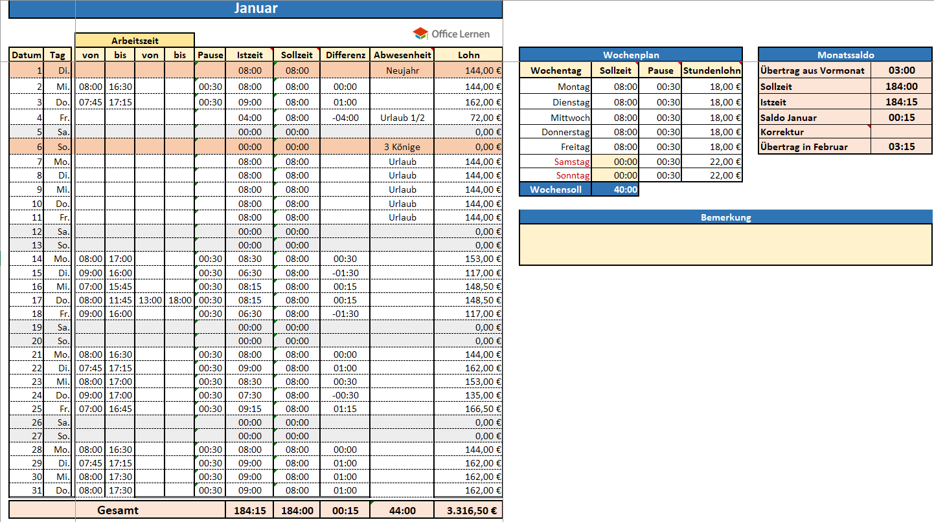Click the Neujahr absence cell
The width and height of the screenshot is (934, 522).
[402, 71]
